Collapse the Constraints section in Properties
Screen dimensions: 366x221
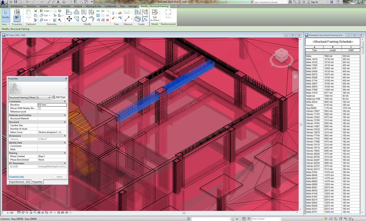[x=65, y=101]
